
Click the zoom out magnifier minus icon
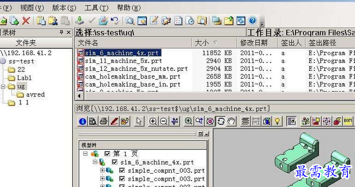(x=163, y=122)
